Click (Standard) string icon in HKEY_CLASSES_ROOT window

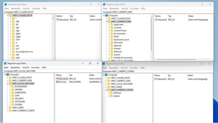(57, 20)
